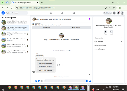Open Addison's house rental conversation
Image resolution: width=127 pixels, height=91 pixels.
click(x=15, y=34)
